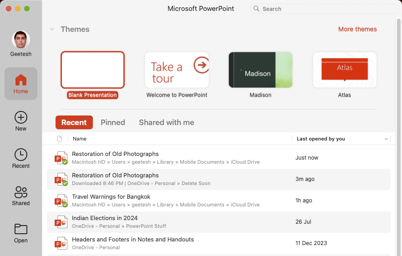The height and width of the screenshot is (256, 402).
Task: Click Last opened by you column header text
Action: coord(321,139)
